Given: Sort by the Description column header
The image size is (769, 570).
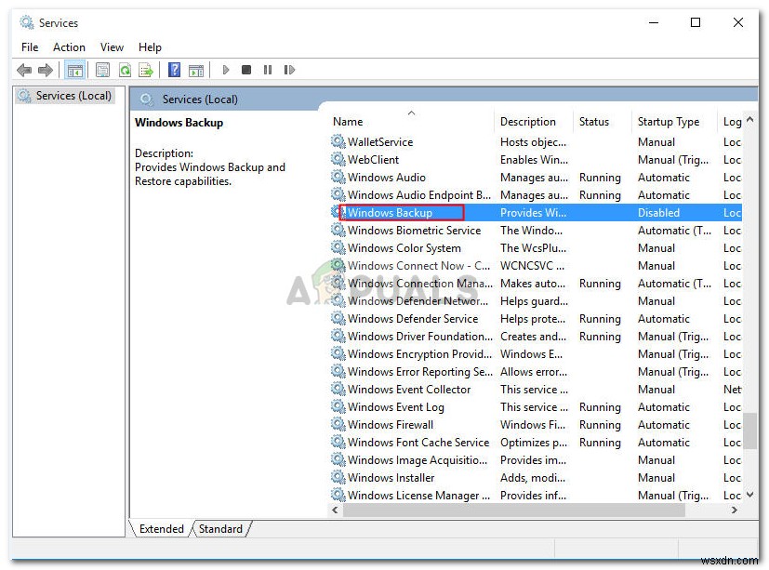Looking at the screenshot, I should pyautogui.click(x=534, y=122).
